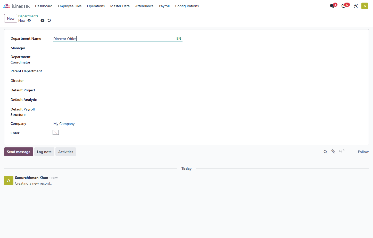This screenshot has width=373, height=238.
Task: Click the Sanurahhman Khan author name
Action: click(31, 178)
